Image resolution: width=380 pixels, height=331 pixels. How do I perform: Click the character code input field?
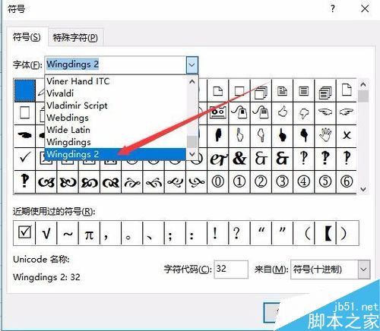click(231, 270)
